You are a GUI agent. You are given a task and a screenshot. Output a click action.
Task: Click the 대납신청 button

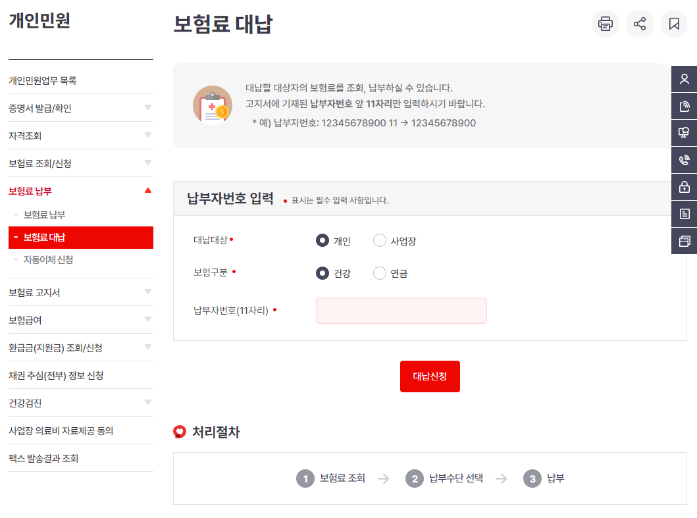(x=430, y=376)
